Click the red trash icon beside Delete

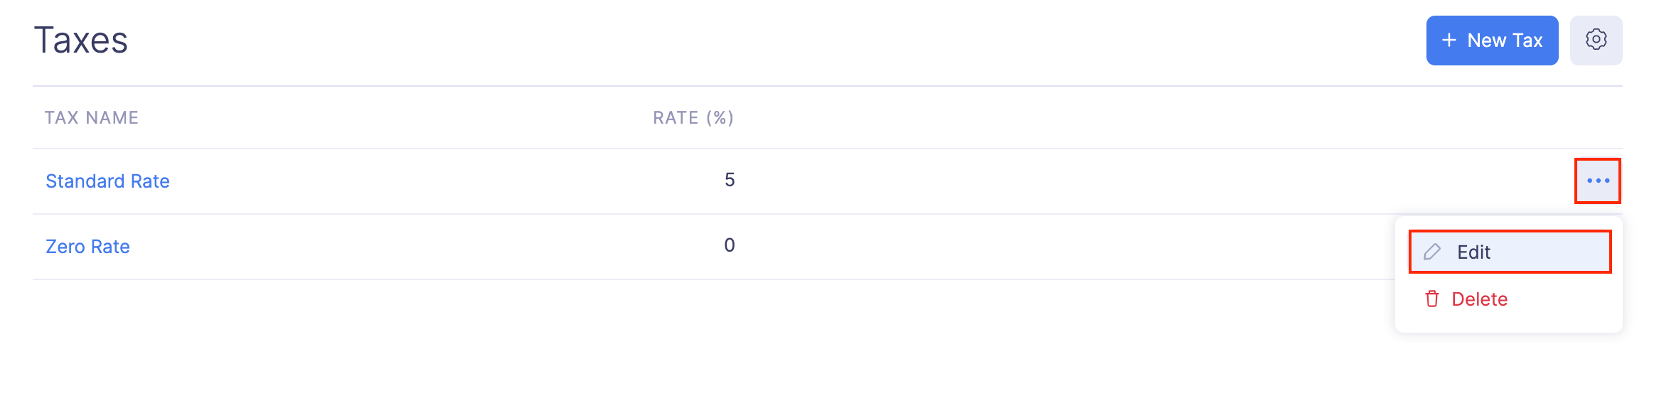1432,299
